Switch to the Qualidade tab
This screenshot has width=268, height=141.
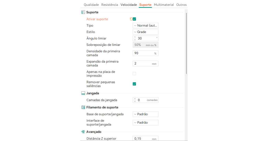coord(91,5)
